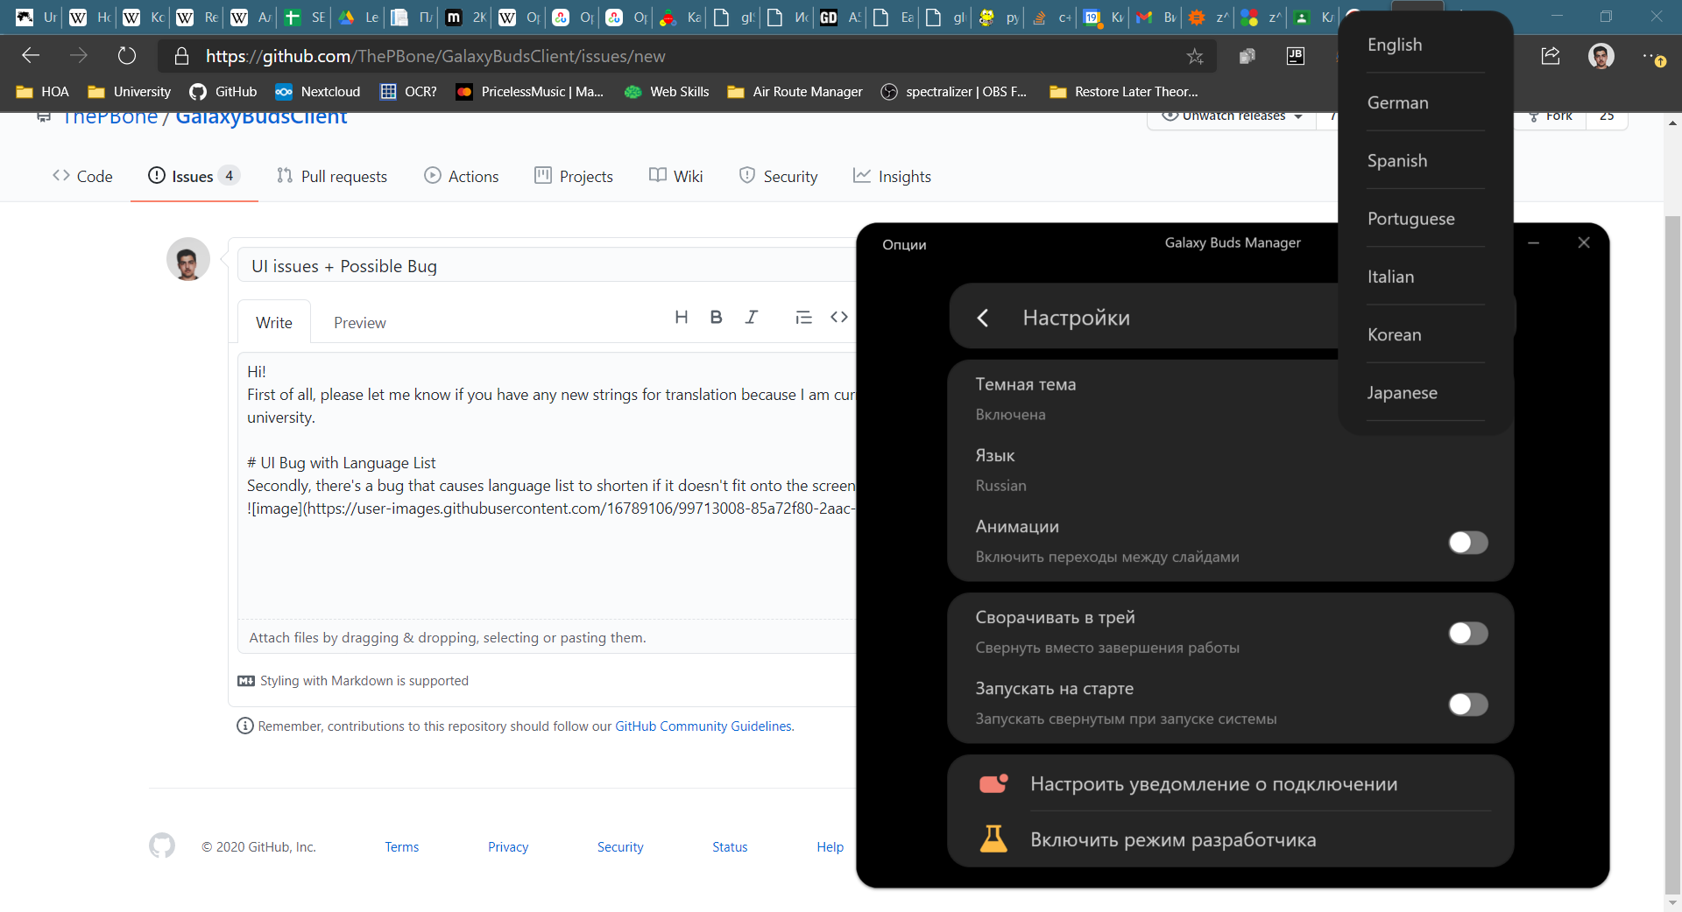Open the browser share icon
Screen dimensions: 1682x912
(1551, 56)
